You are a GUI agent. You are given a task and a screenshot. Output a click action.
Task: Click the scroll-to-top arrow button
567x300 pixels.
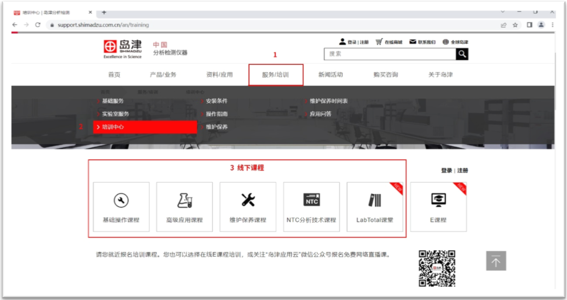[496, 261]
